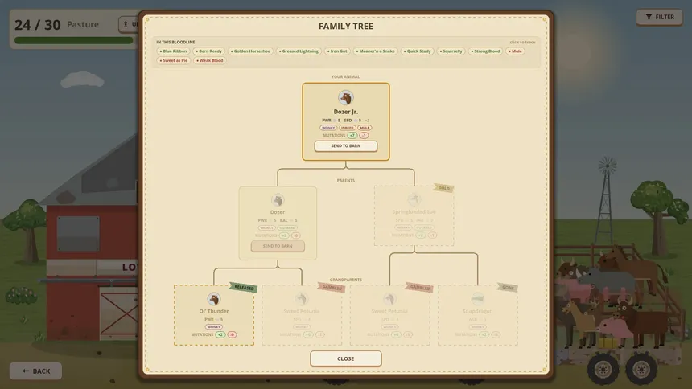692x389 pixels.
Task: Select the Dozer parent card
Action: [278, 223]
